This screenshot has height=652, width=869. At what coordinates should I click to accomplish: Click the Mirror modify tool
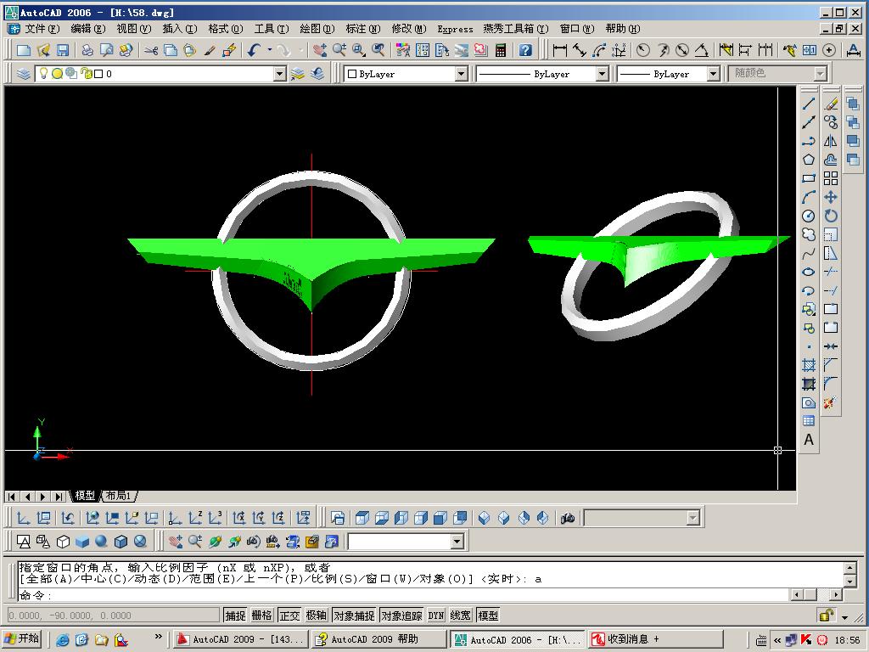click(831, 141)
